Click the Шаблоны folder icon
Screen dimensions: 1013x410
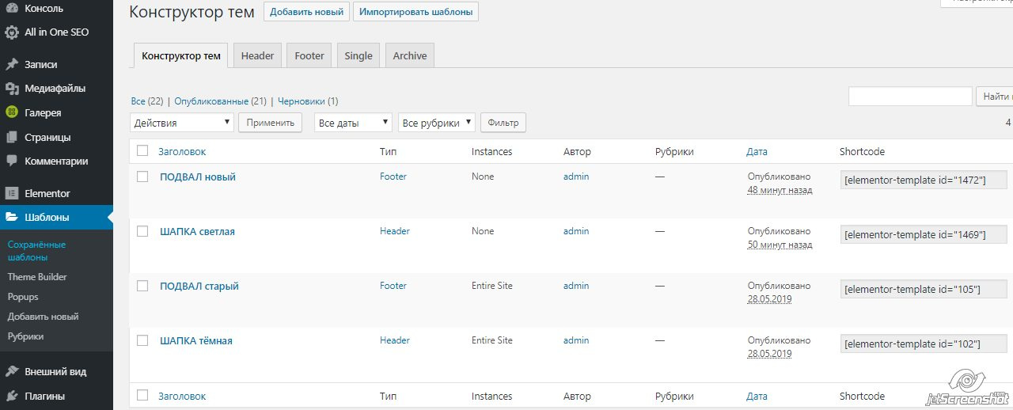coord(12,217)
